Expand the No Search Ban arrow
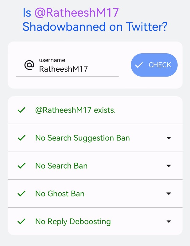The width and height of the screenshot is (190, 246). click(x=169, y=166)
